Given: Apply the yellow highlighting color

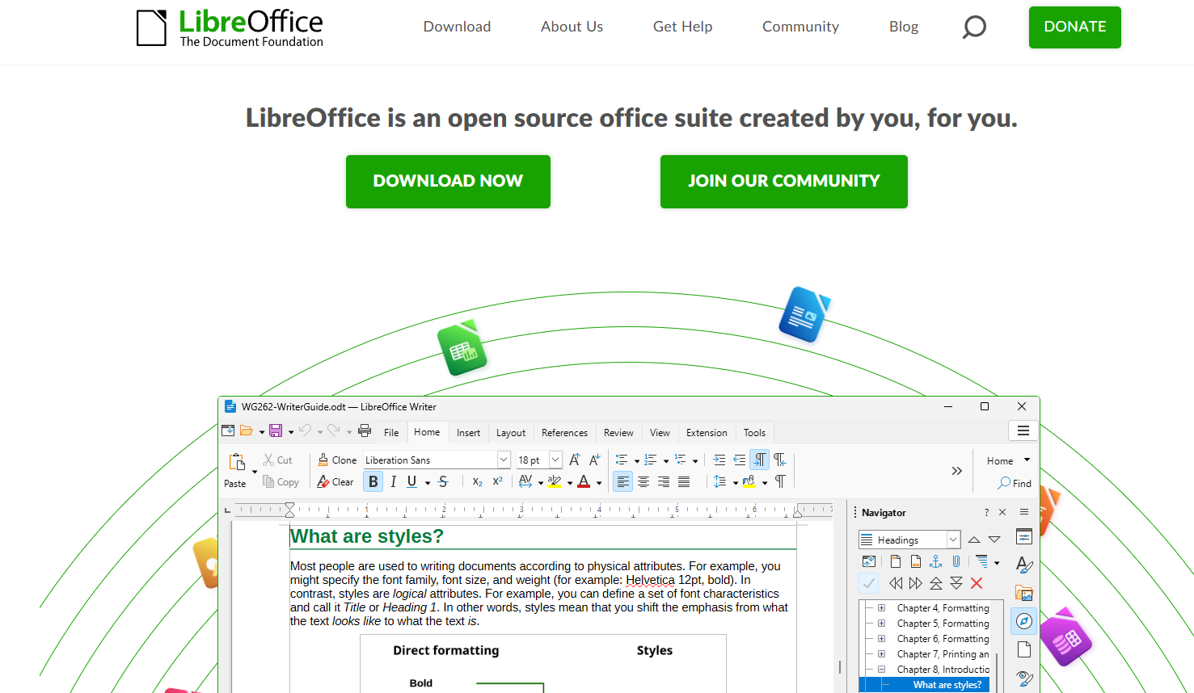Looking at the screenshot, I should [555, 481].
